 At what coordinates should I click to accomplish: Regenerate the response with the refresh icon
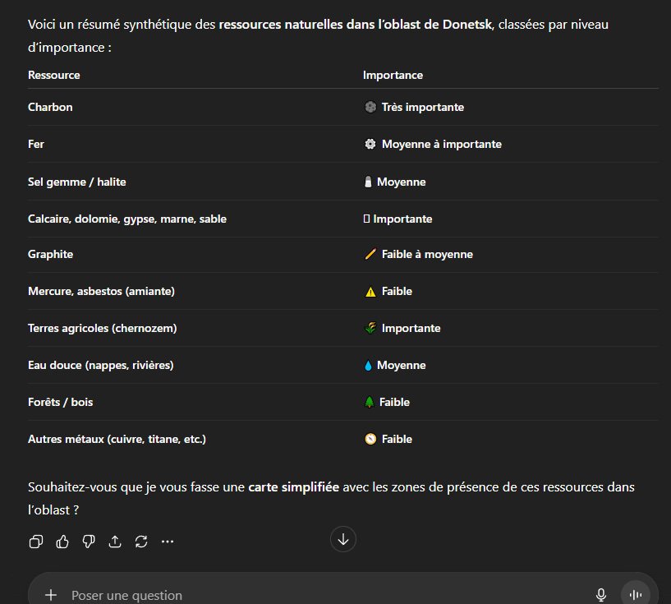141,541
